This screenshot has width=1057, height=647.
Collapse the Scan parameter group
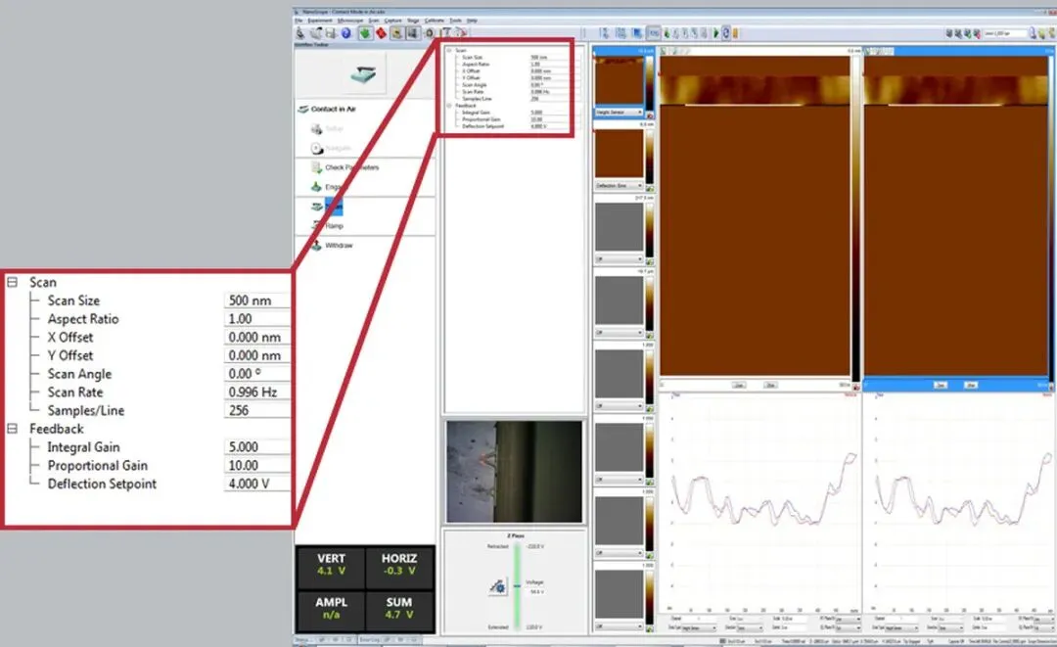click(x=12, y=282)
